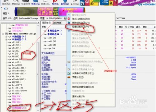Expand the 本地磁盘 (H:) tree node

6,37
